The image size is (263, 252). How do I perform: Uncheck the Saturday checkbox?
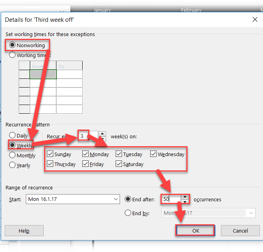(x=119, y=164)
